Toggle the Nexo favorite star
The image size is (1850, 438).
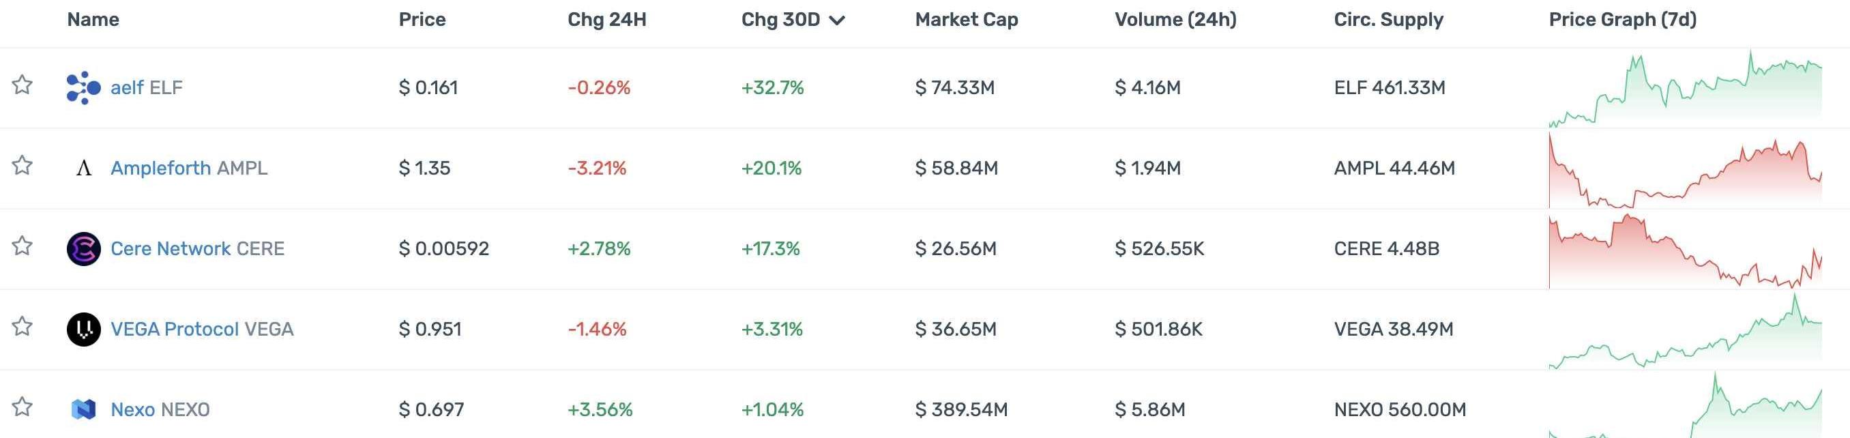(x=23, y=407)
